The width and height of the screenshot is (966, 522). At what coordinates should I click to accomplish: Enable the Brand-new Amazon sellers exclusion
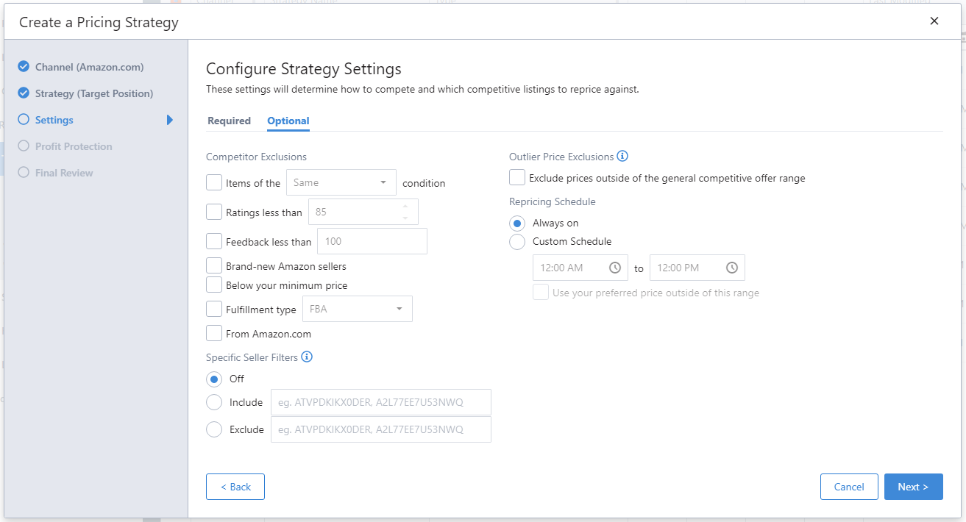click(x=214, y=266)
